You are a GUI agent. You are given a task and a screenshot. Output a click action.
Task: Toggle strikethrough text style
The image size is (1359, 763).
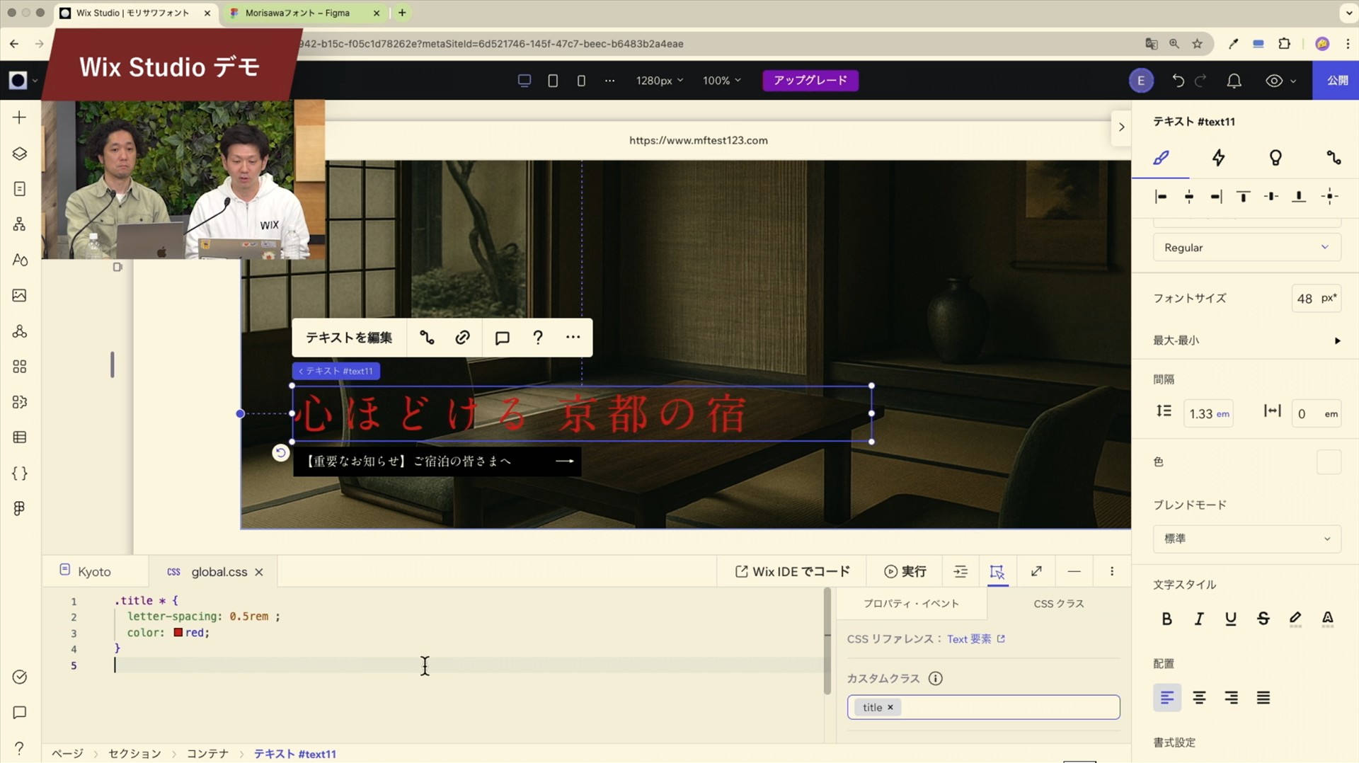click(1263, 619)
